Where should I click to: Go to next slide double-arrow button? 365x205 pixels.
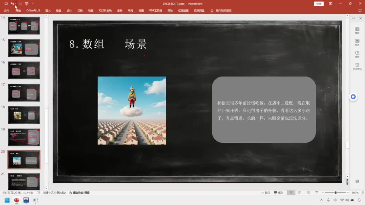(347, 184)
